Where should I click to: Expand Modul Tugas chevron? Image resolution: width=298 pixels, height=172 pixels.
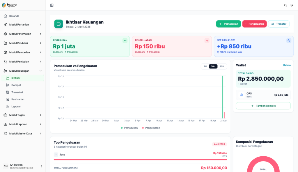tap(40, 115)
